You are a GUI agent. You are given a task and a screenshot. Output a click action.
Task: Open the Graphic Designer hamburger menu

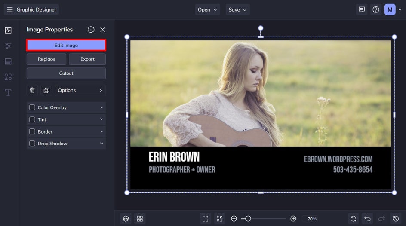point(9,9)
